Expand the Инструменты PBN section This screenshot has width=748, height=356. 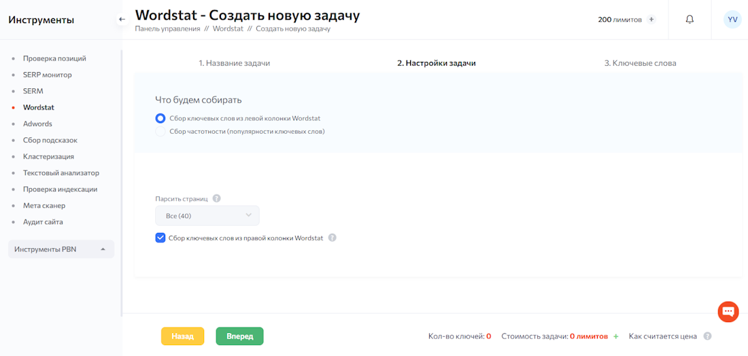point(61,249)
